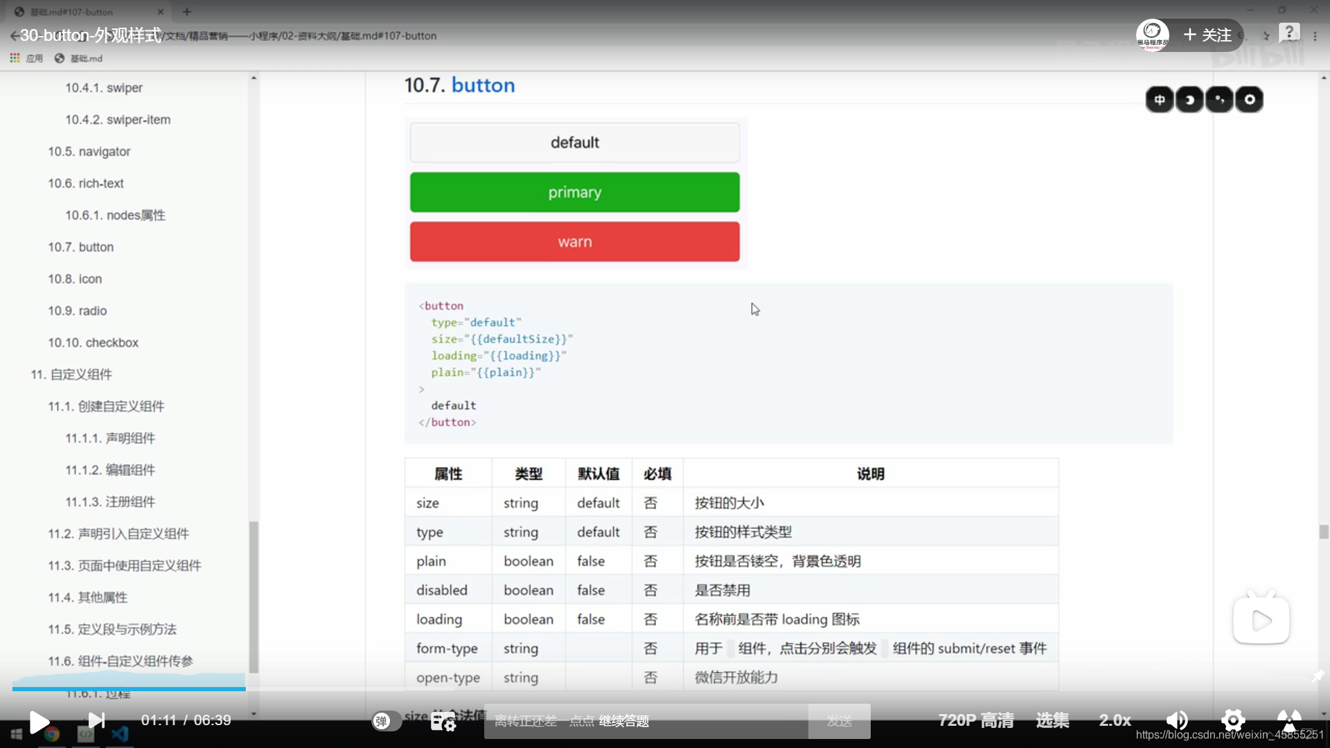Open 11.1.3. 注册组件 entry
Screen dimensions: 1330x748
pyautogui.click(x=110, y=502)
